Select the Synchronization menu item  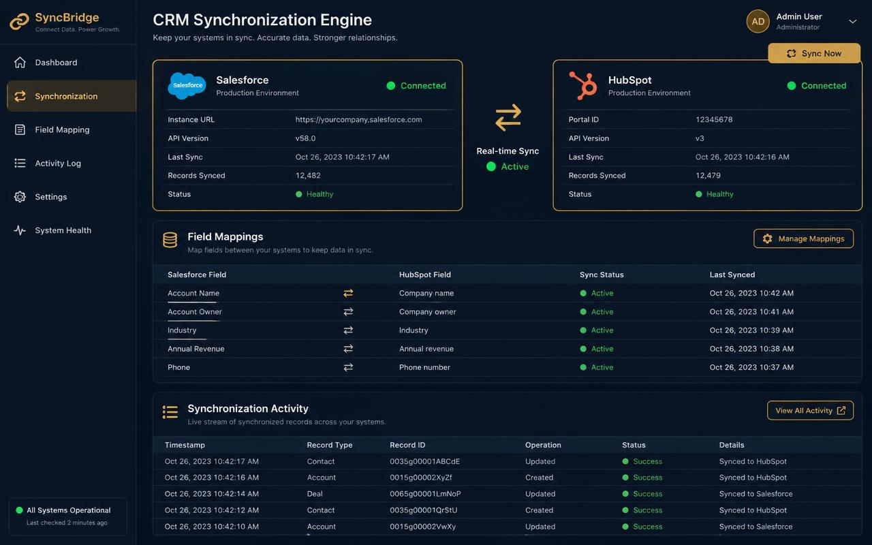coord(72,96)
